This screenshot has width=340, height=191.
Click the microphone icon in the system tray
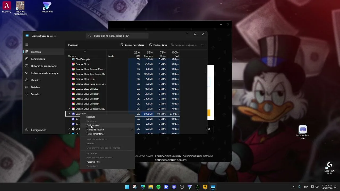[299, 187]
